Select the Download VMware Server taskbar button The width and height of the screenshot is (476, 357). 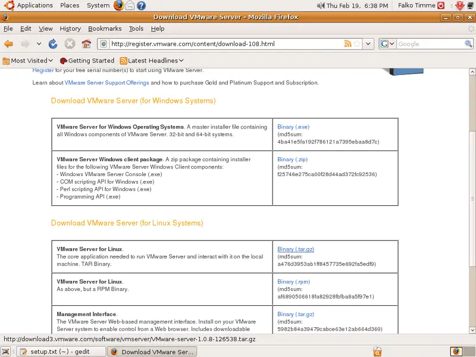[x=152, y=352]
